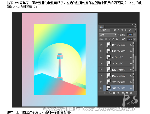Collapse layers panel double-arrow icon

[x=133, y=24]
